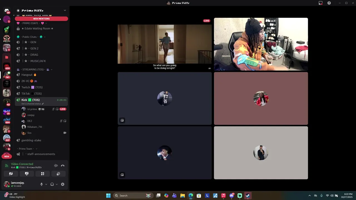Open input device options chevron
This screenshot has width=356, height=200.
(x=46, y=184)
